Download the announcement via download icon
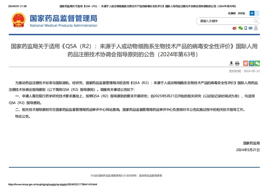Screen dimensions: 269x190 pyautogui.click(x=231, y=63)
